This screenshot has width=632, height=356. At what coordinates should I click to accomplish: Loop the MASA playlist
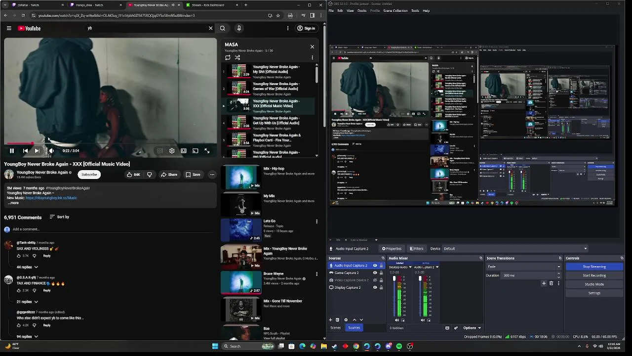point(228,57)
